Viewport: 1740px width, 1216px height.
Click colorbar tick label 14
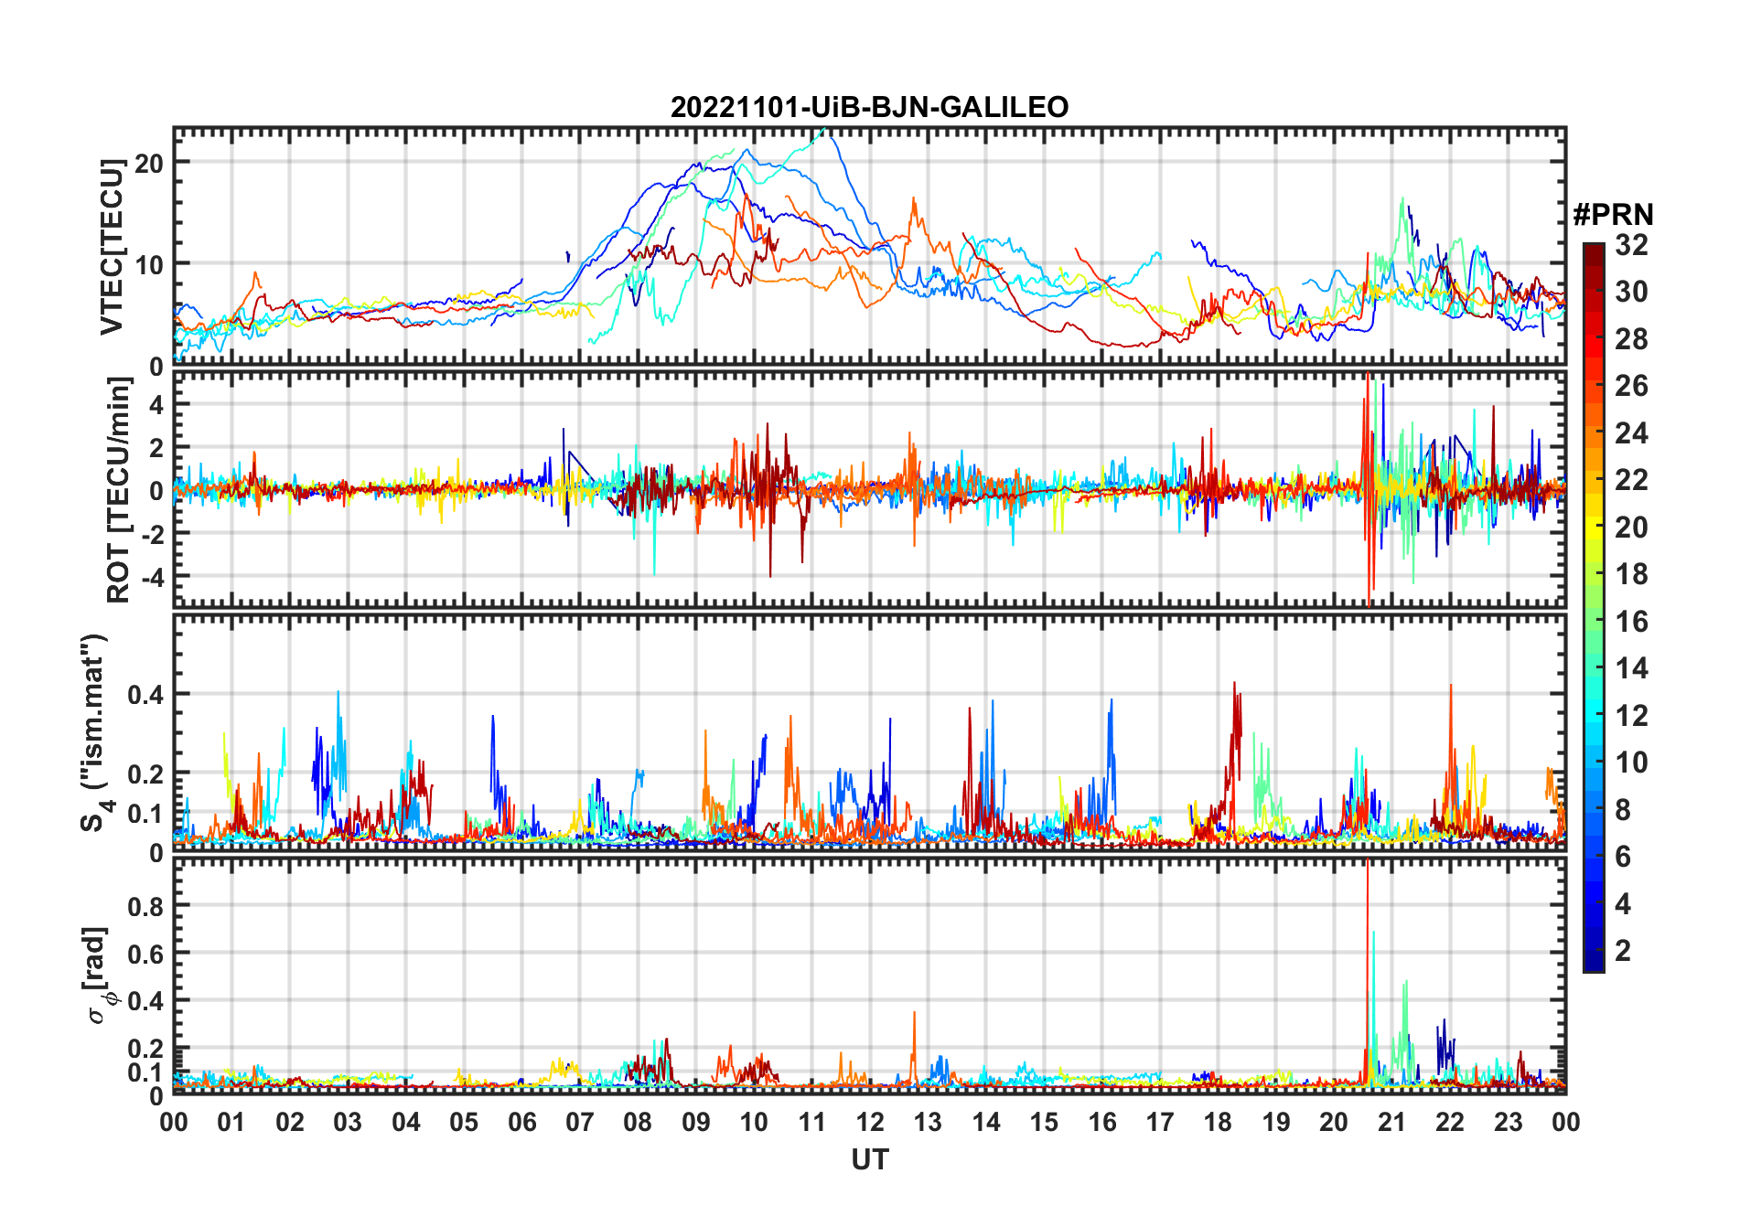pyautogui.click(x=1631, y=668)
